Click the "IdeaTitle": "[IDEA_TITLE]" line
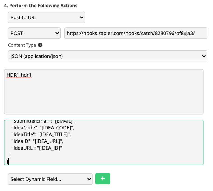 (x=41, y=134)
